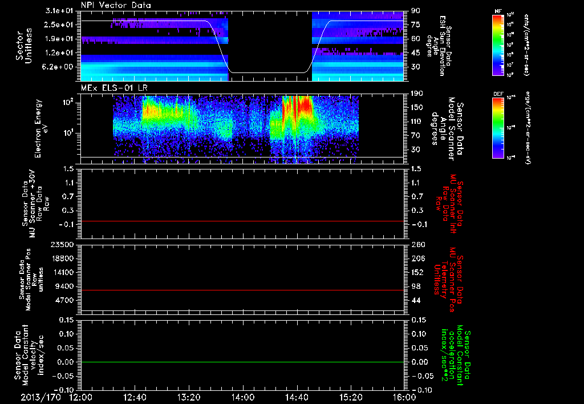The image size is (584, 404).
Task: Click the red line in MU Scanner raw data panel
Action: [x=242, y=221]
